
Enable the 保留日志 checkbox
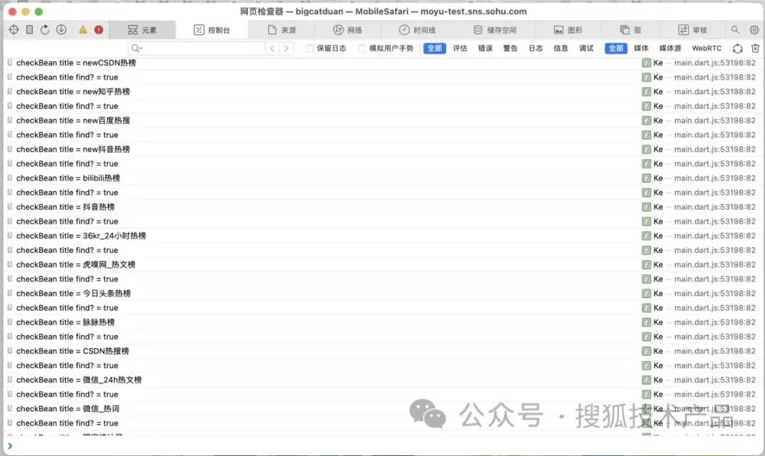(x=310, y=48)
